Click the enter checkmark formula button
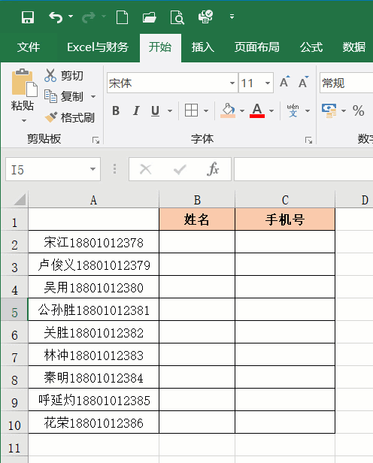 pyautogui.click(x=180, y=170)
